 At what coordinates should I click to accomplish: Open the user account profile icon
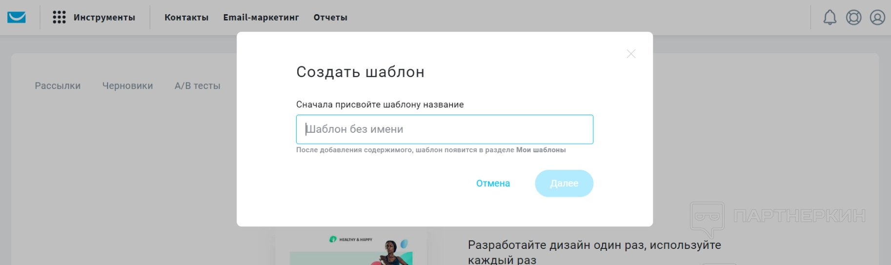877,18
